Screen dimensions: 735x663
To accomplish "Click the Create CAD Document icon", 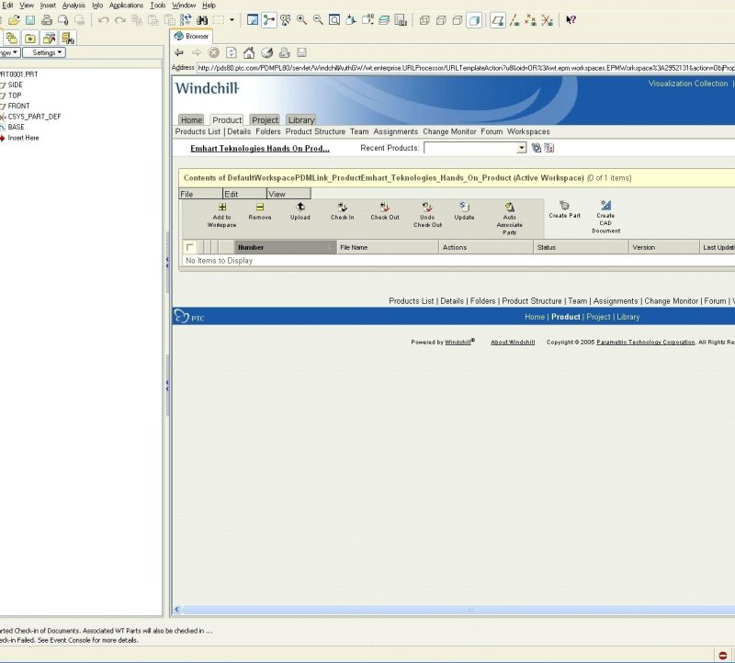I will (605, 205).
